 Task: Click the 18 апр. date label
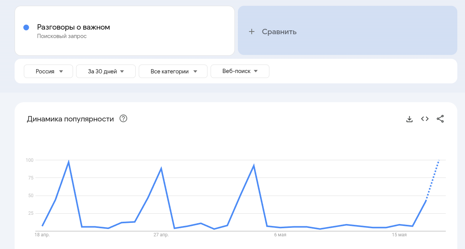click(42, 234)
